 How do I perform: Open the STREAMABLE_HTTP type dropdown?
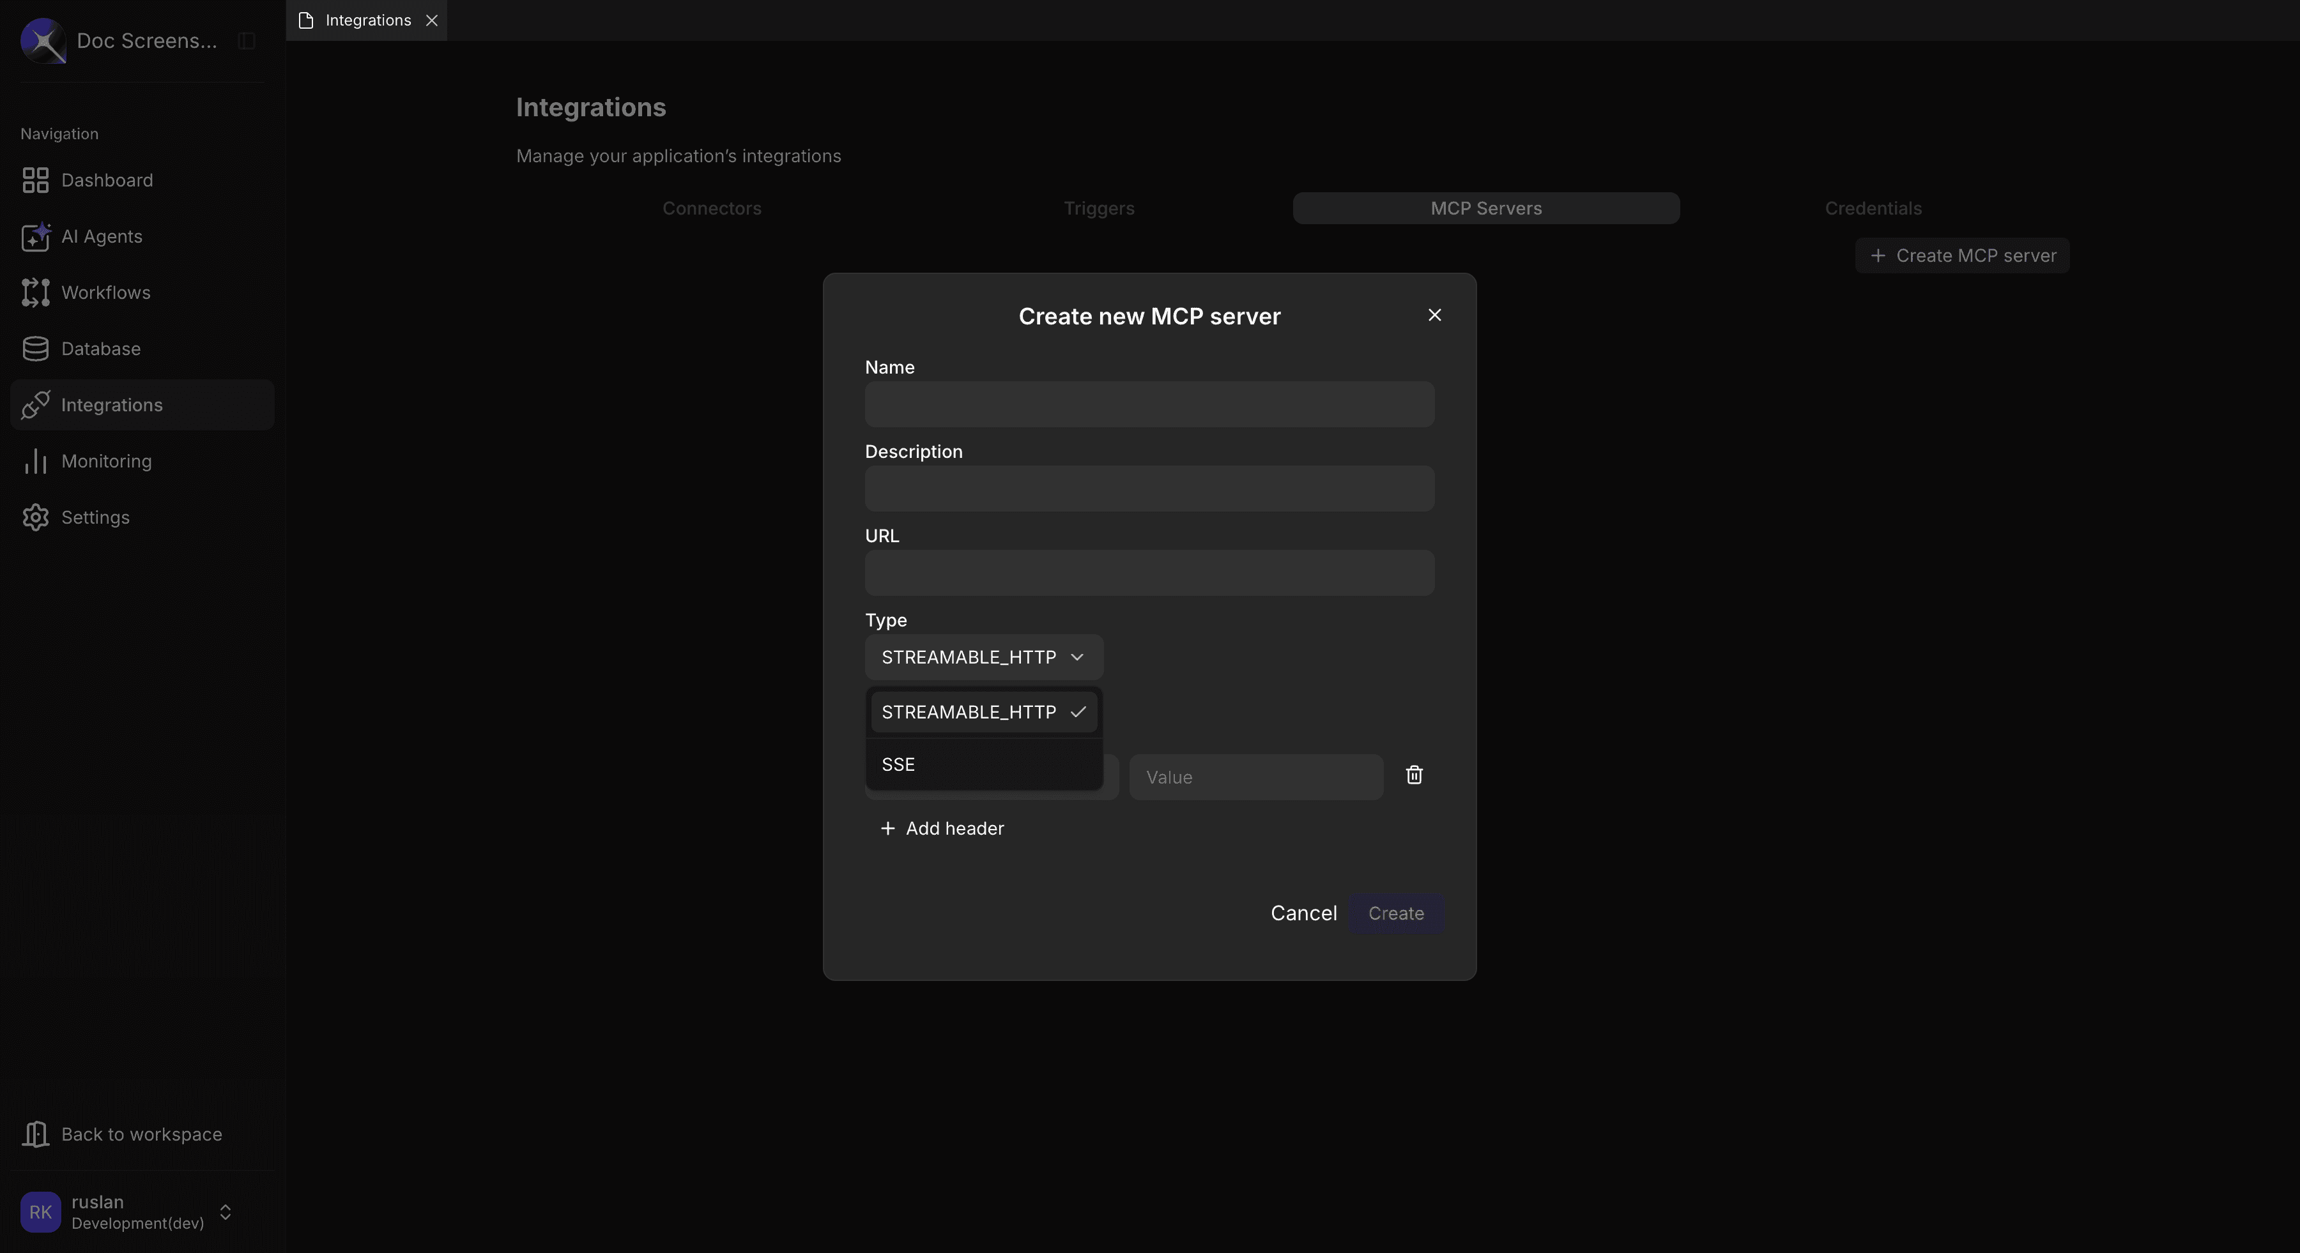[982, 658]
